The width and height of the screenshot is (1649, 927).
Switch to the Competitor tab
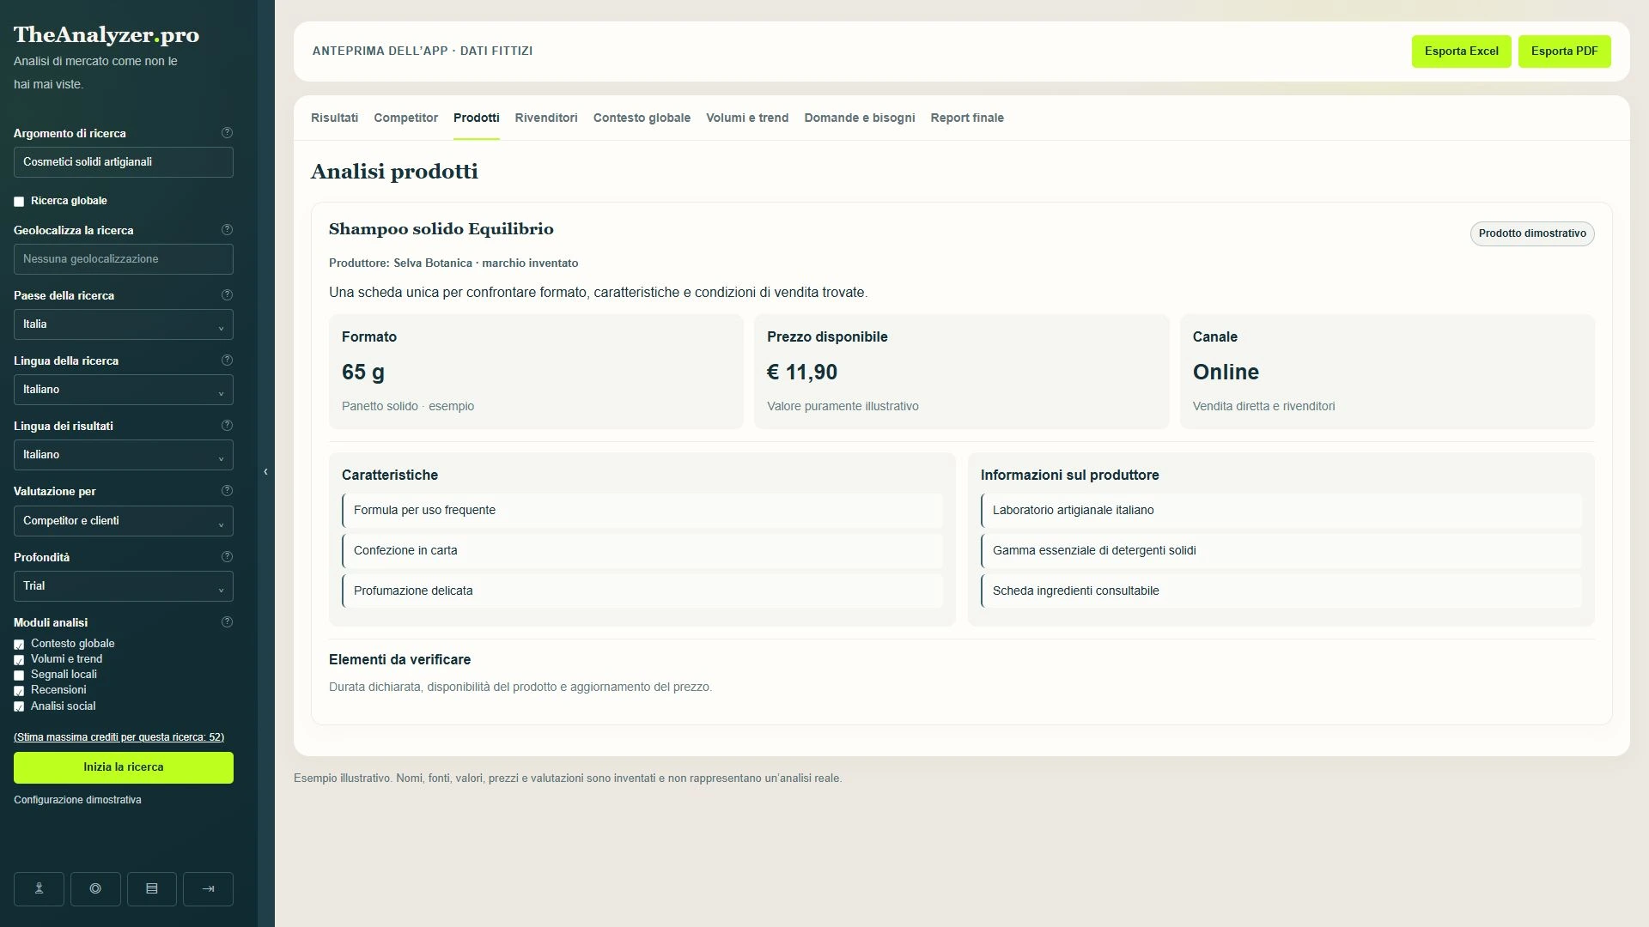click(x=405, y=118)
